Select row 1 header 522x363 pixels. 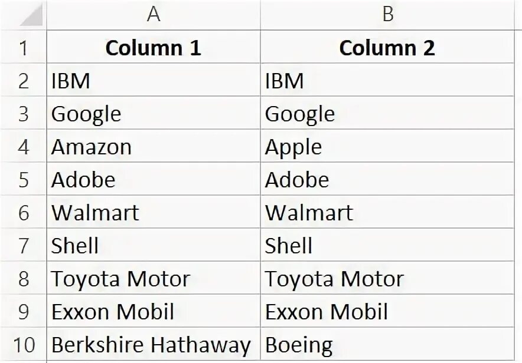coord(23,47)
